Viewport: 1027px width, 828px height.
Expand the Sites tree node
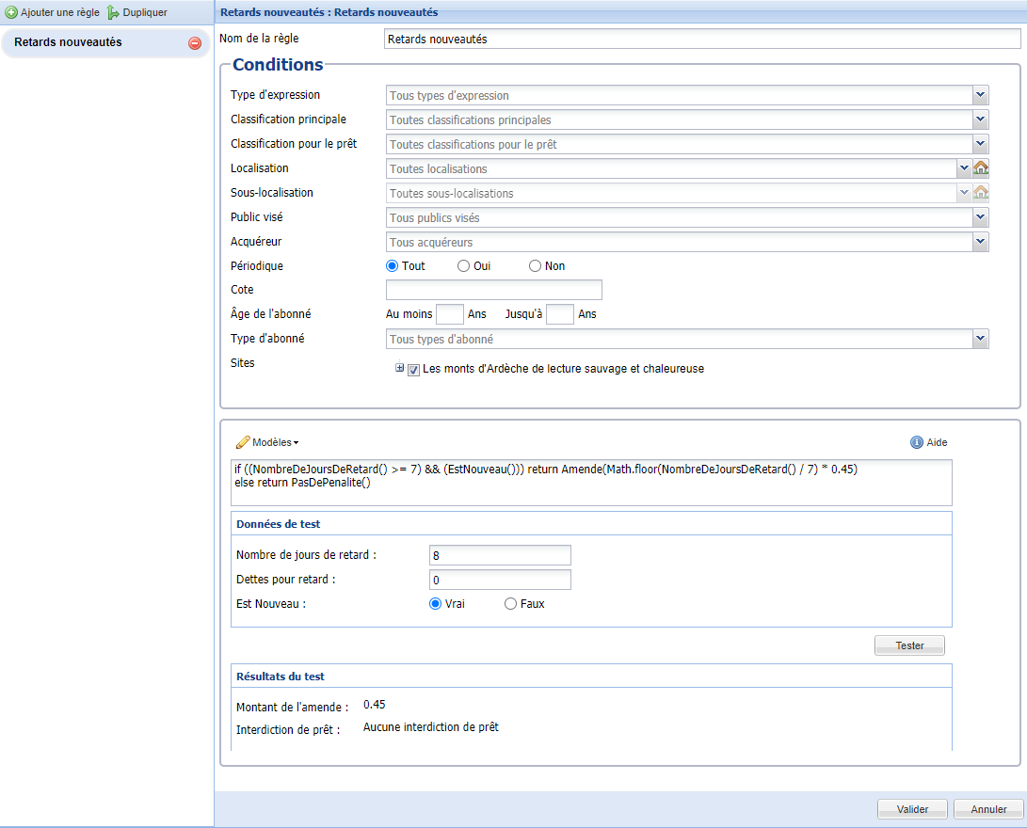click(x=399, y=369)
